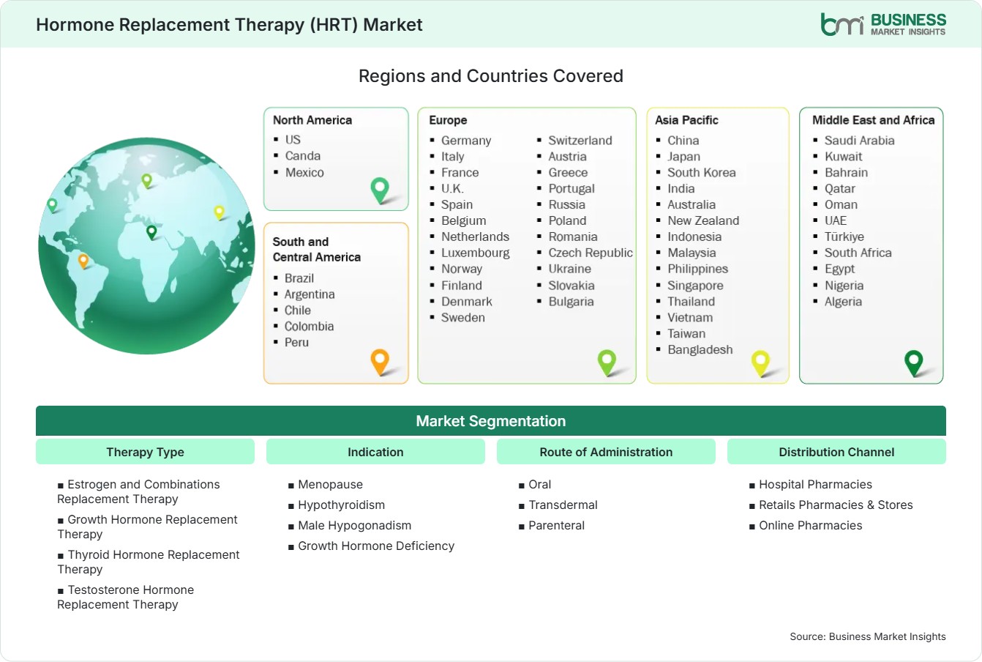
Task: Click 'Menopause' under Indication
Action: click(x=330, y=485)
